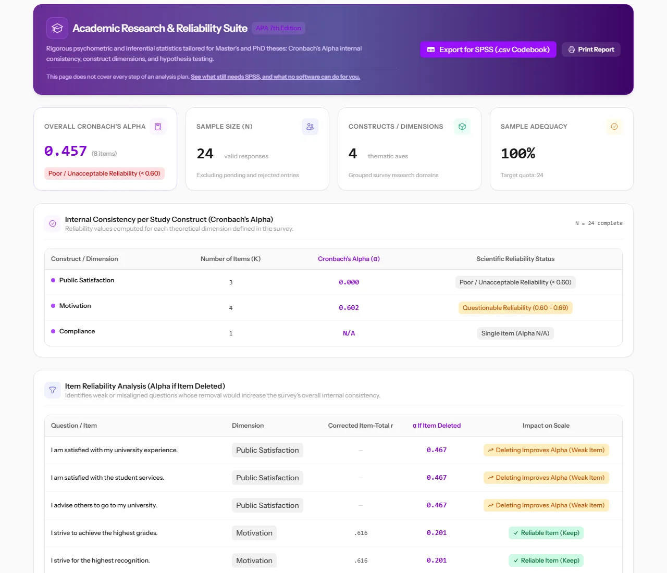Click the Poor / Unacceptable Reliability badge under 0.457
This screenshot has height=573, width=667.
[104, 173]
